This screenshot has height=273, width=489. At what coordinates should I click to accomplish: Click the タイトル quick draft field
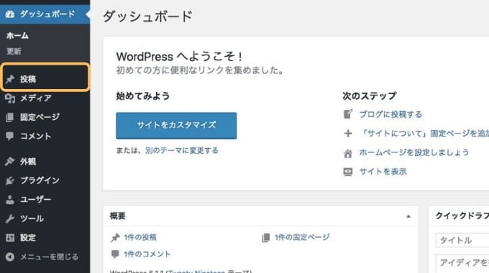pyautogui.click(x=462, y=240)
